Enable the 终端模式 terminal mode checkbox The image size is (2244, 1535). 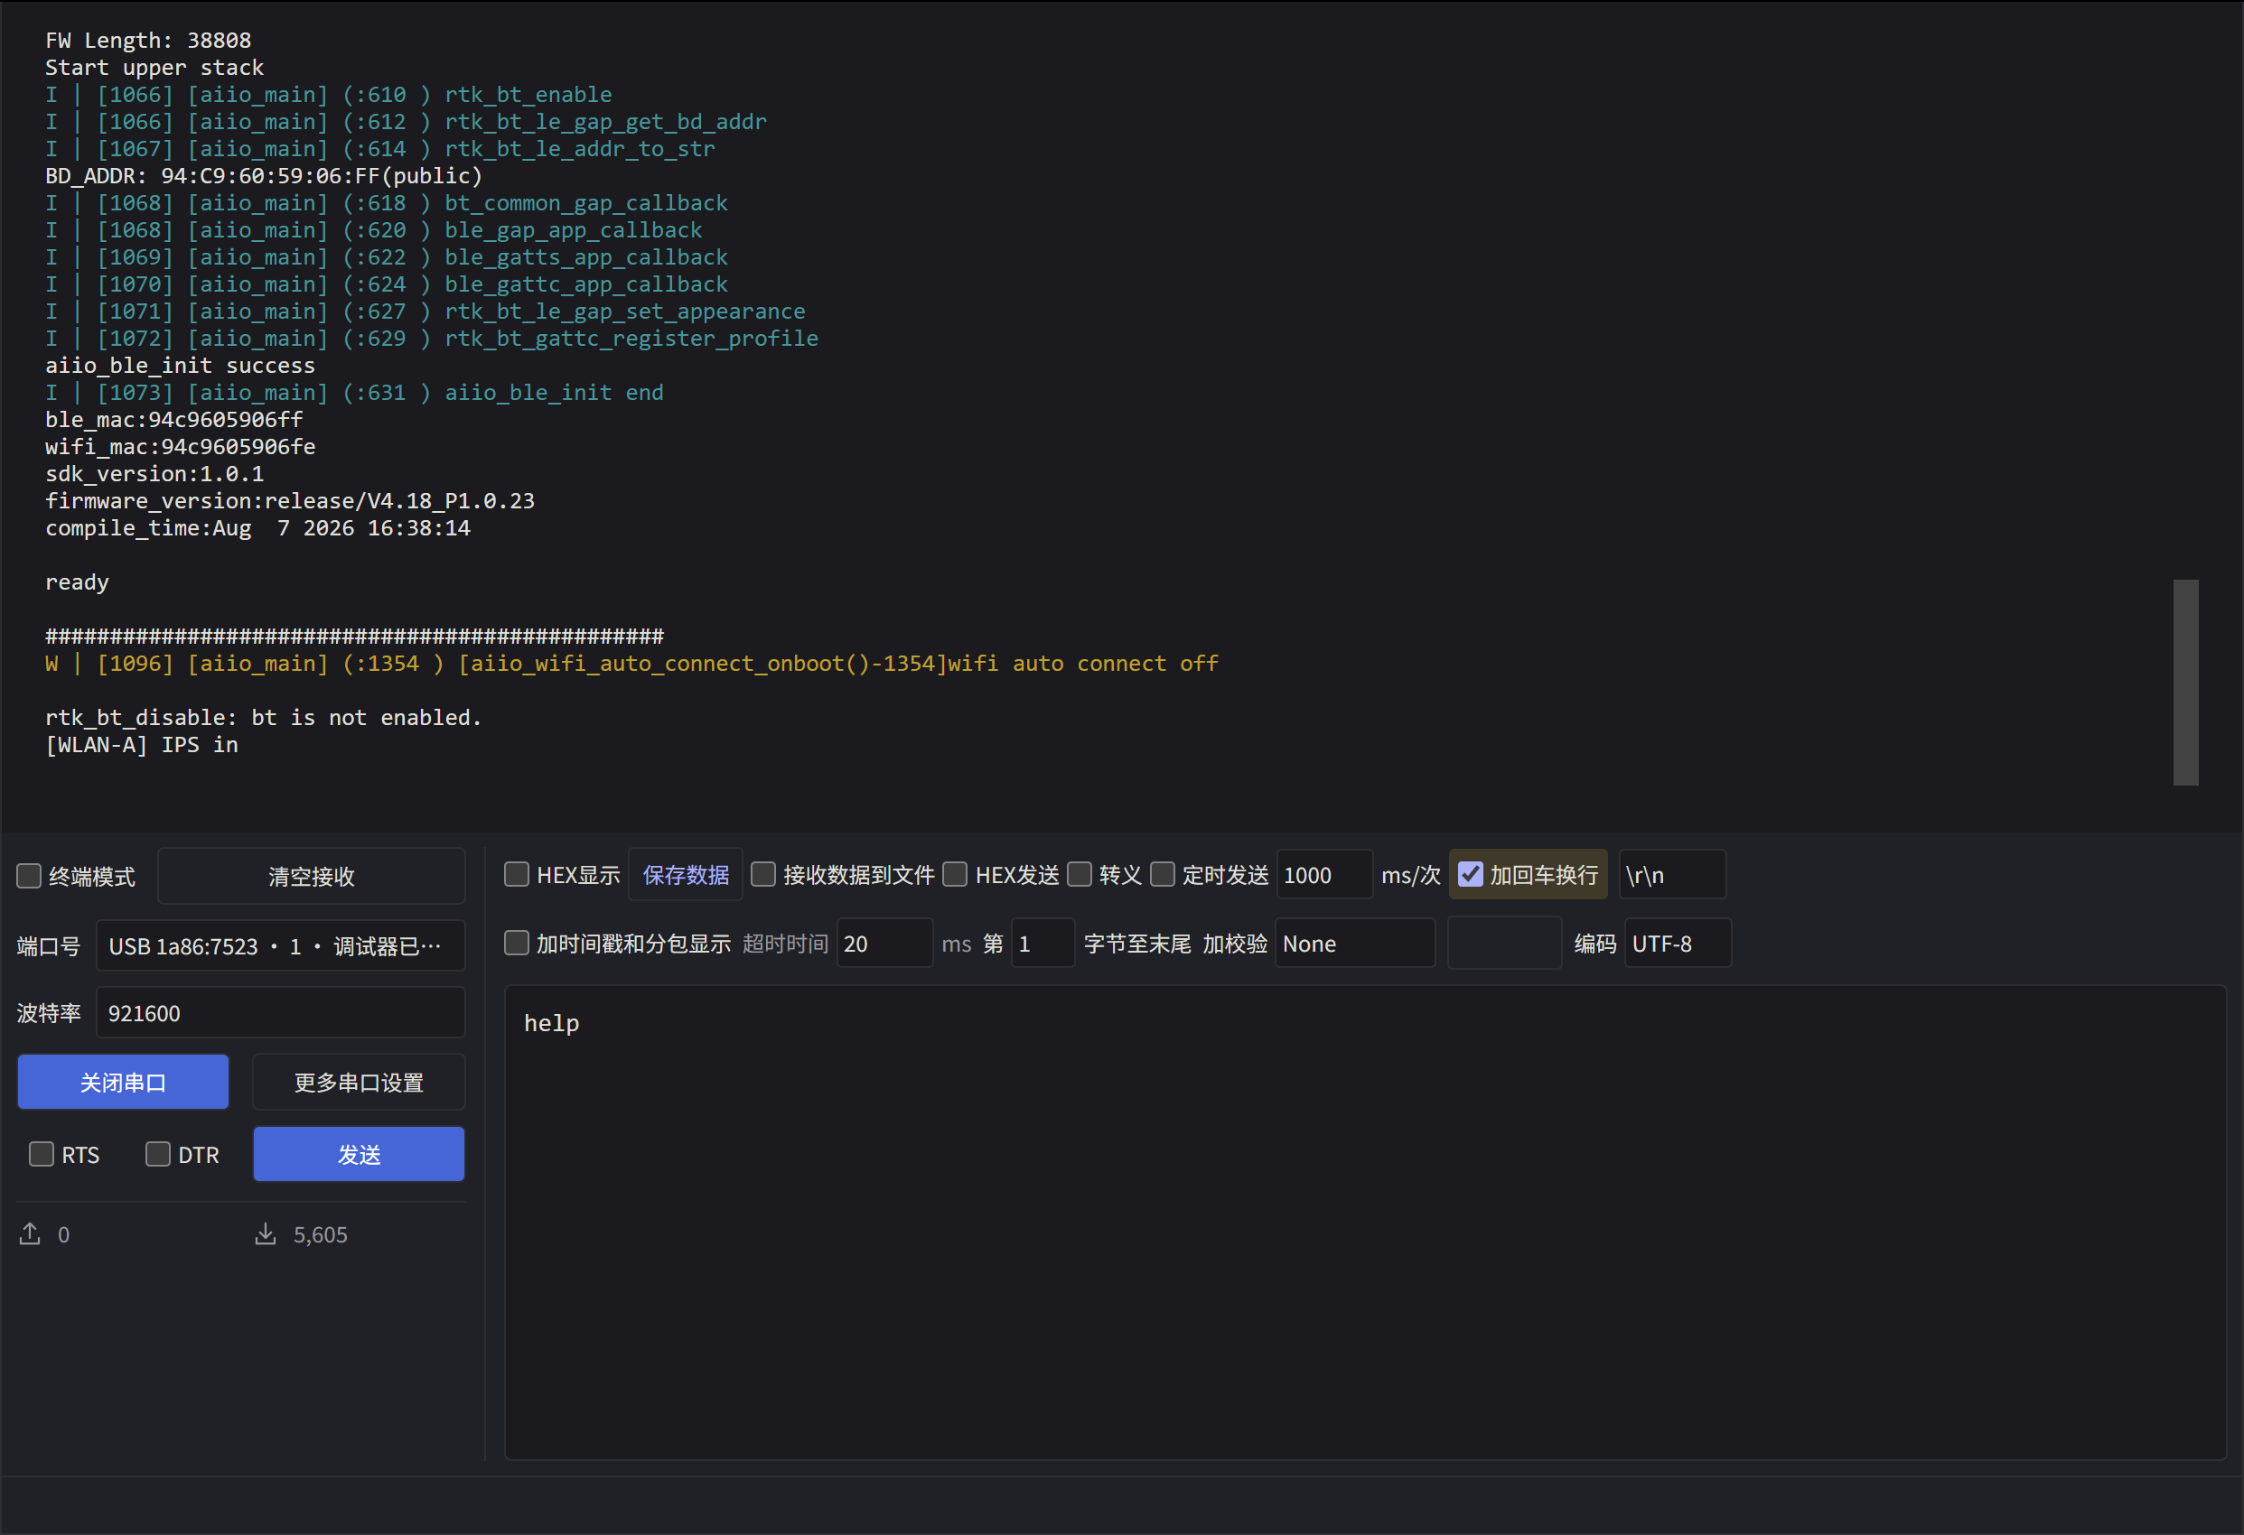point(29,876)
